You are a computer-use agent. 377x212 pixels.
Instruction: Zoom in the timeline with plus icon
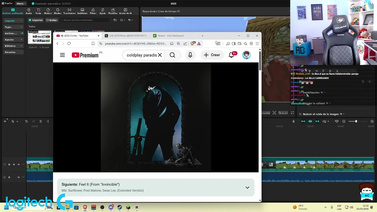pos(372,121)
